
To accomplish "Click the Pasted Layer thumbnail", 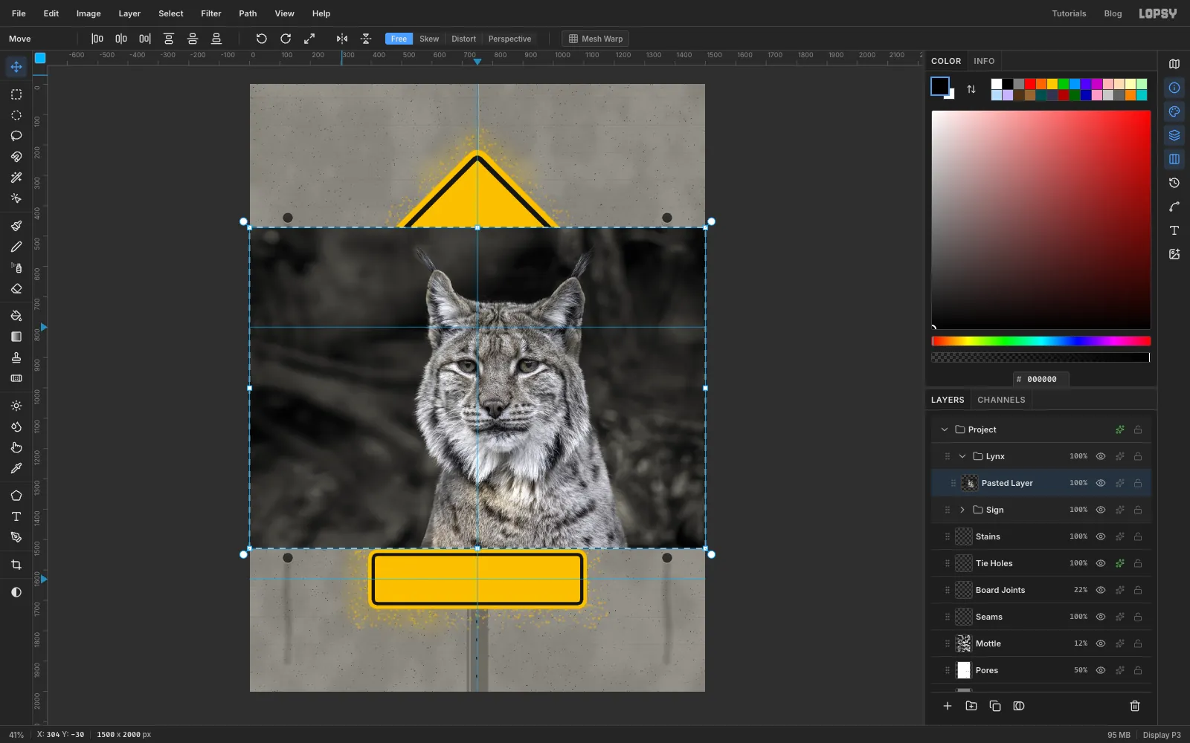I will (970, 483).
